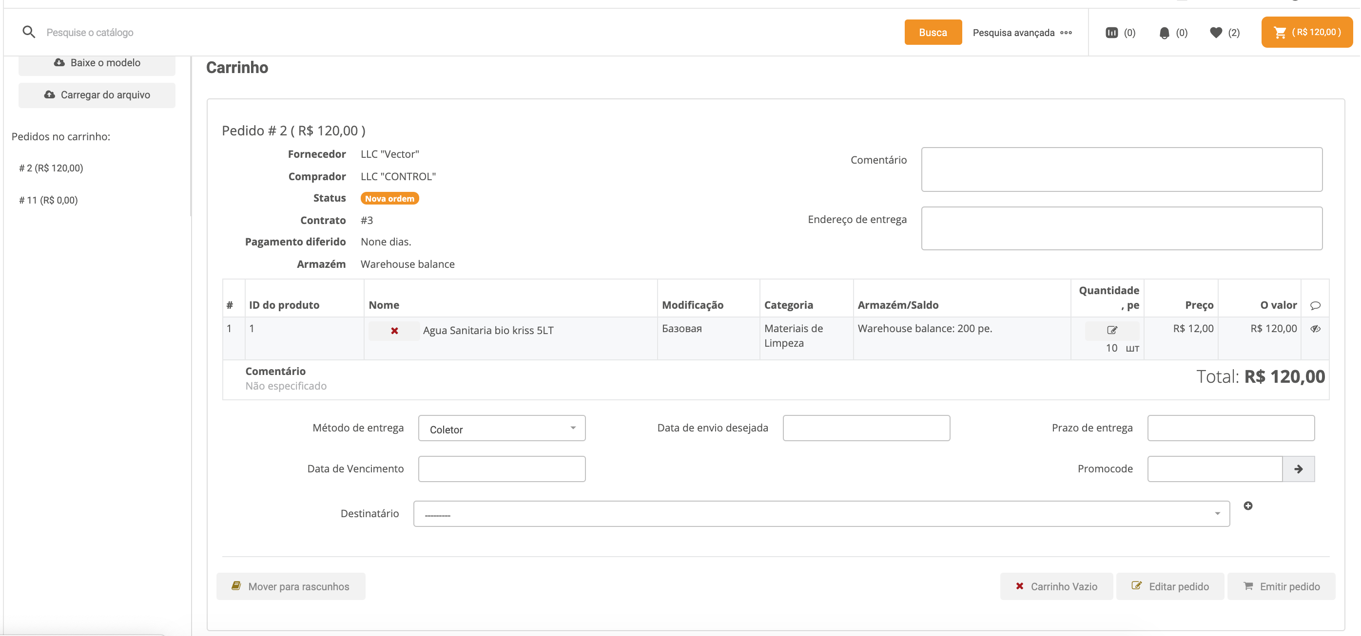The height and width of the screenshot is (636, 1361).
Task: Edit quantity with pencil icon
Action: coord(1112,330)
